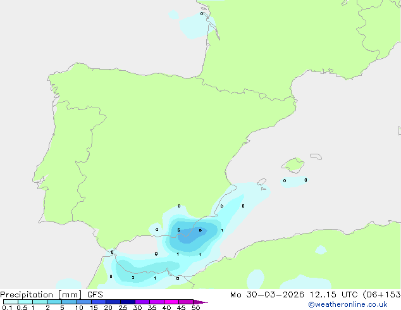Click the 'Precipitation' title text
Screen dimensions: 401x310
pos(27,295)
